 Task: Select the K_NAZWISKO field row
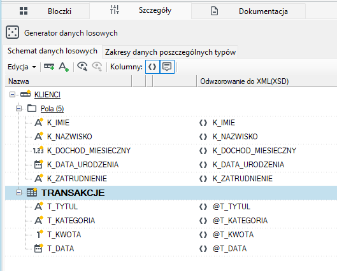[171, 137]
